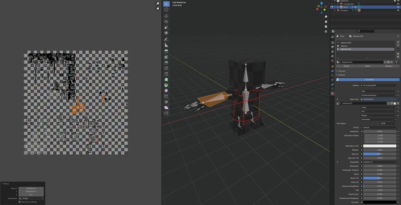Open Subsurface Color white swatch
Viewport: 401px width, 205px height.
coord(380,146)
